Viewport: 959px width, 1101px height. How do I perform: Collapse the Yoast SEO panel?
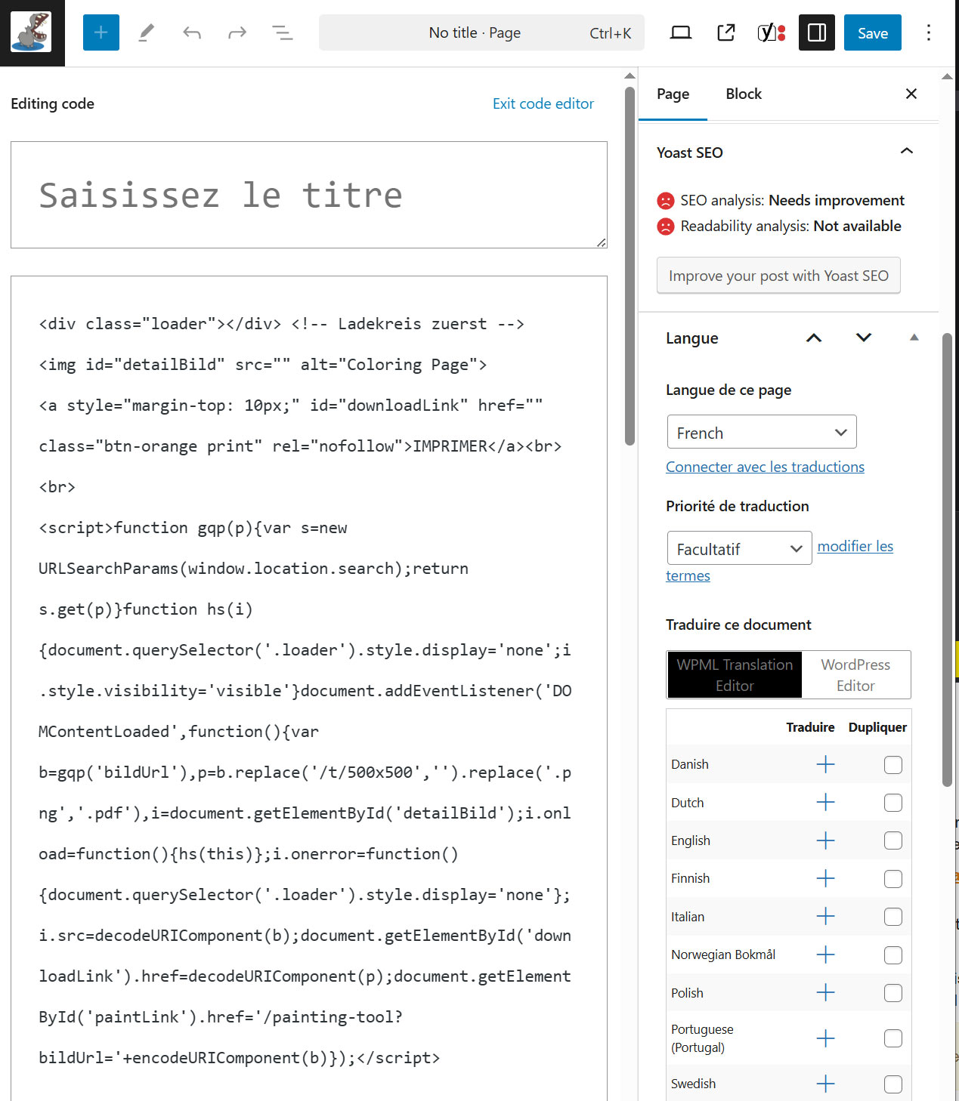[x=907, y=151]
